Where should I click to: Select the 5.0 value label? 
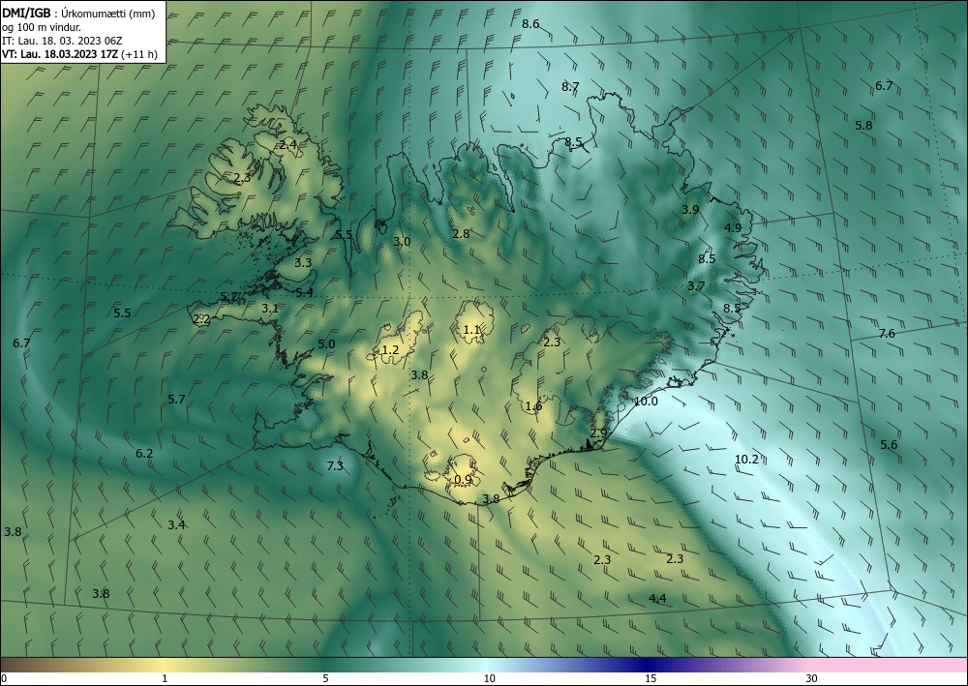(x=326, y=344)
